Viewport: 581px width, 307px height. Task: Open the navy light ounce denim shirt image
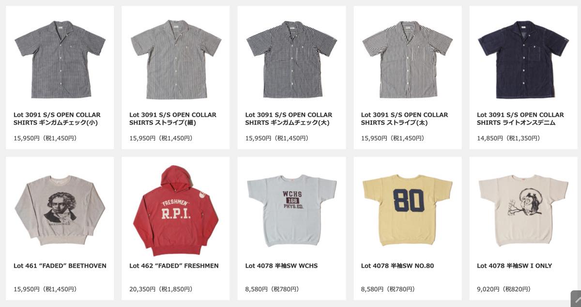click(x=523, y=59)
